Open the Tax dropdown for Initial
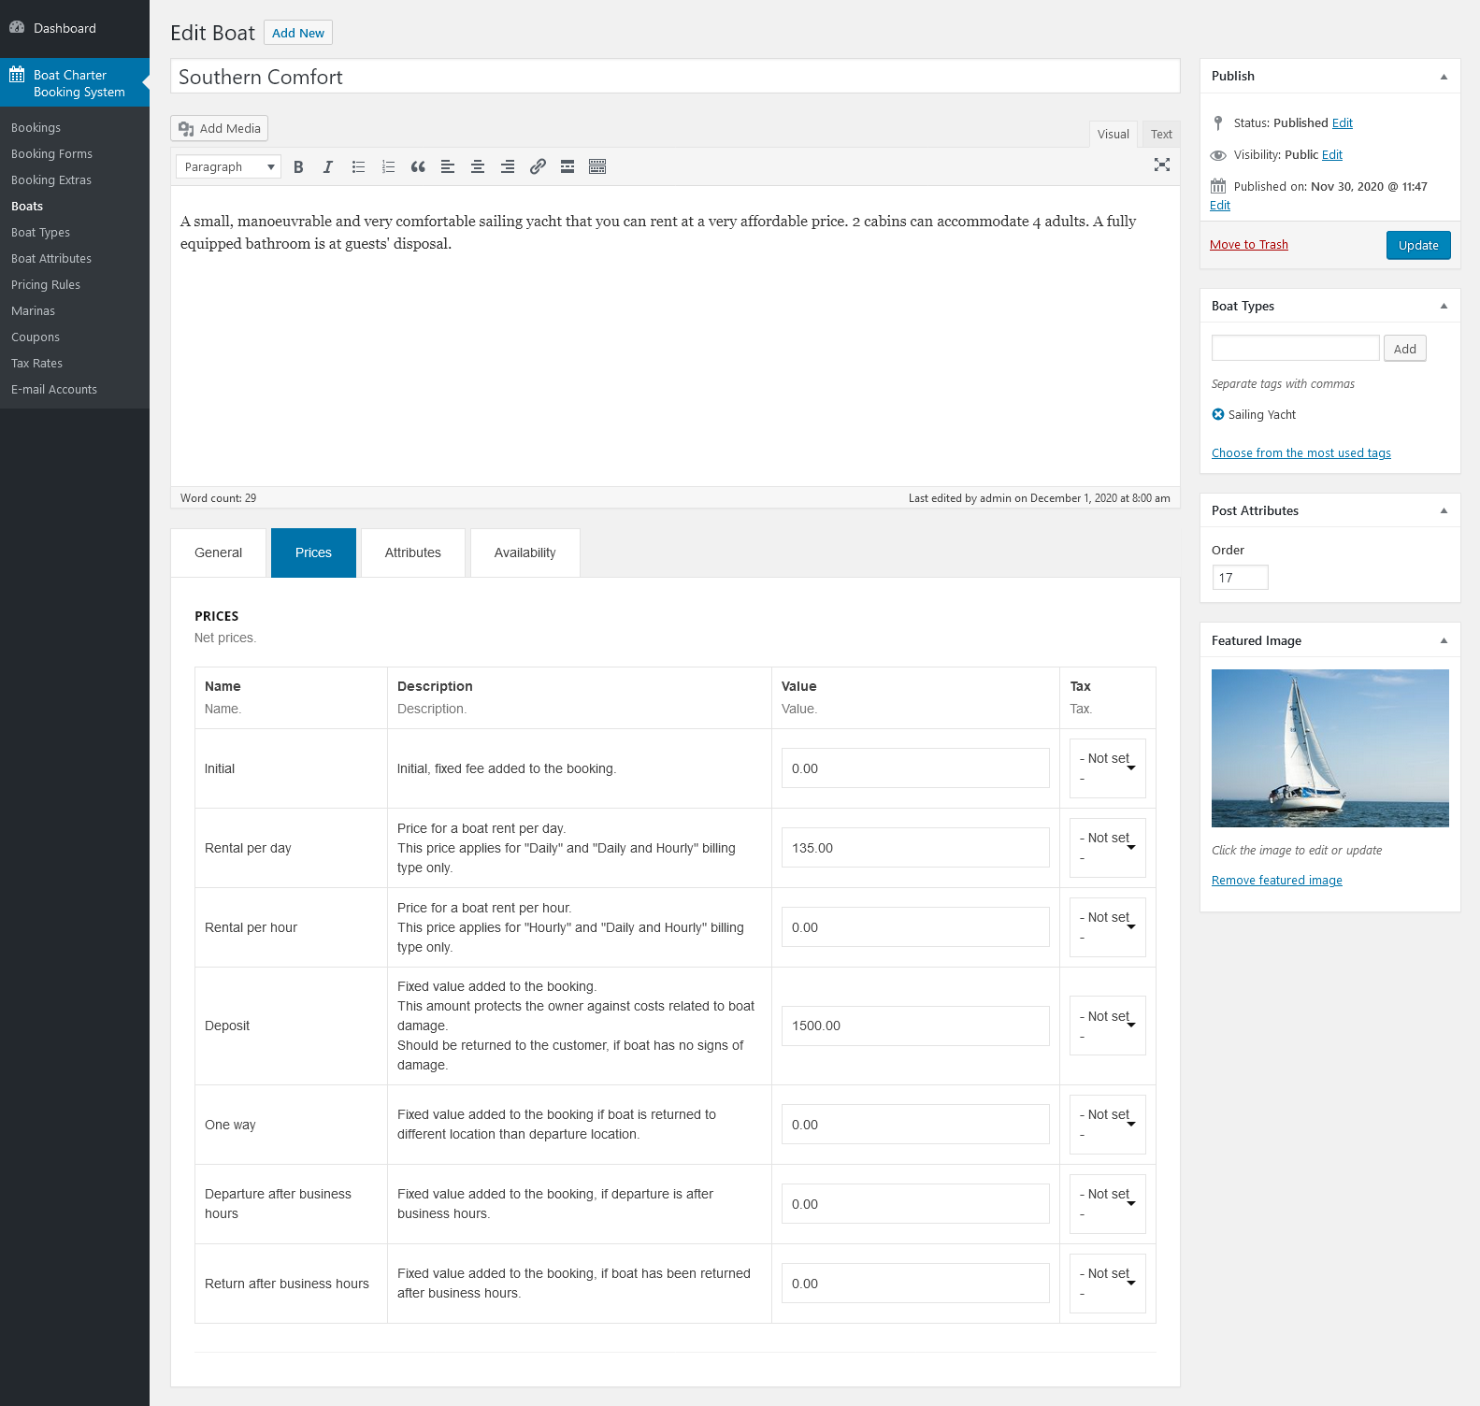 click(x=1108, y=768)
